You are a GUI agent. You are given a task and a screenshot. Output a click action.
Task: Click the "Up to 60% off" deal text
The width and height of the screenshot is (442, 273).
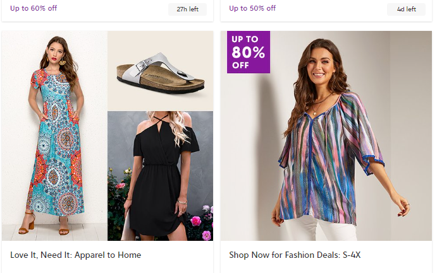34,8
